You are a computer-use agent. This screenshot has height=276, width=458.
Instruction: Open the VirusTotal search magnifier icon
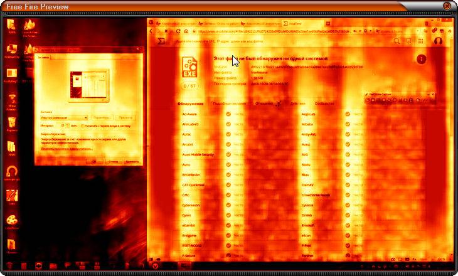(397, 41)
